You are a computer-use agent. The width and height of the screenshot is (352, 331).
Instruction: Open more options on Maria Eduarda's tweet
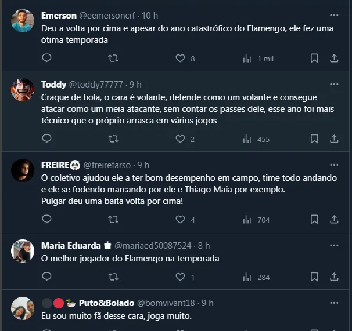[x=334, y=246]
